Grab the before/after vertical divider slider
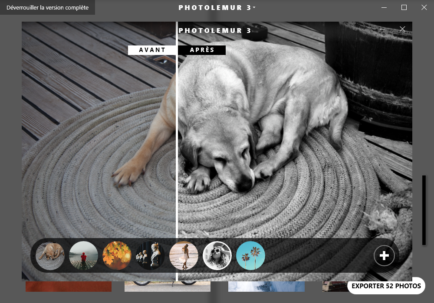 pyautogui.click(x=177, y=151)
